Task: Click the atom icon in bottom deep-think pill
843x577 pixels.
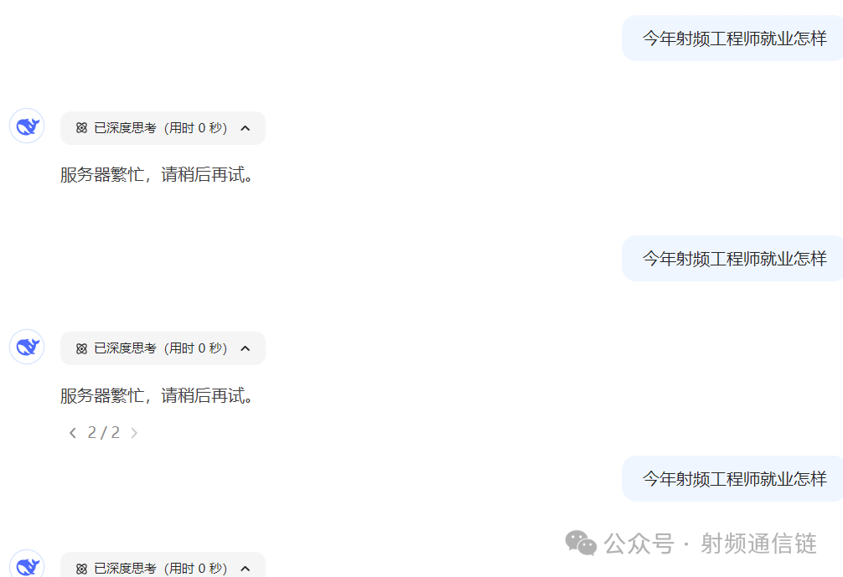Action: (x=81, y=569)
